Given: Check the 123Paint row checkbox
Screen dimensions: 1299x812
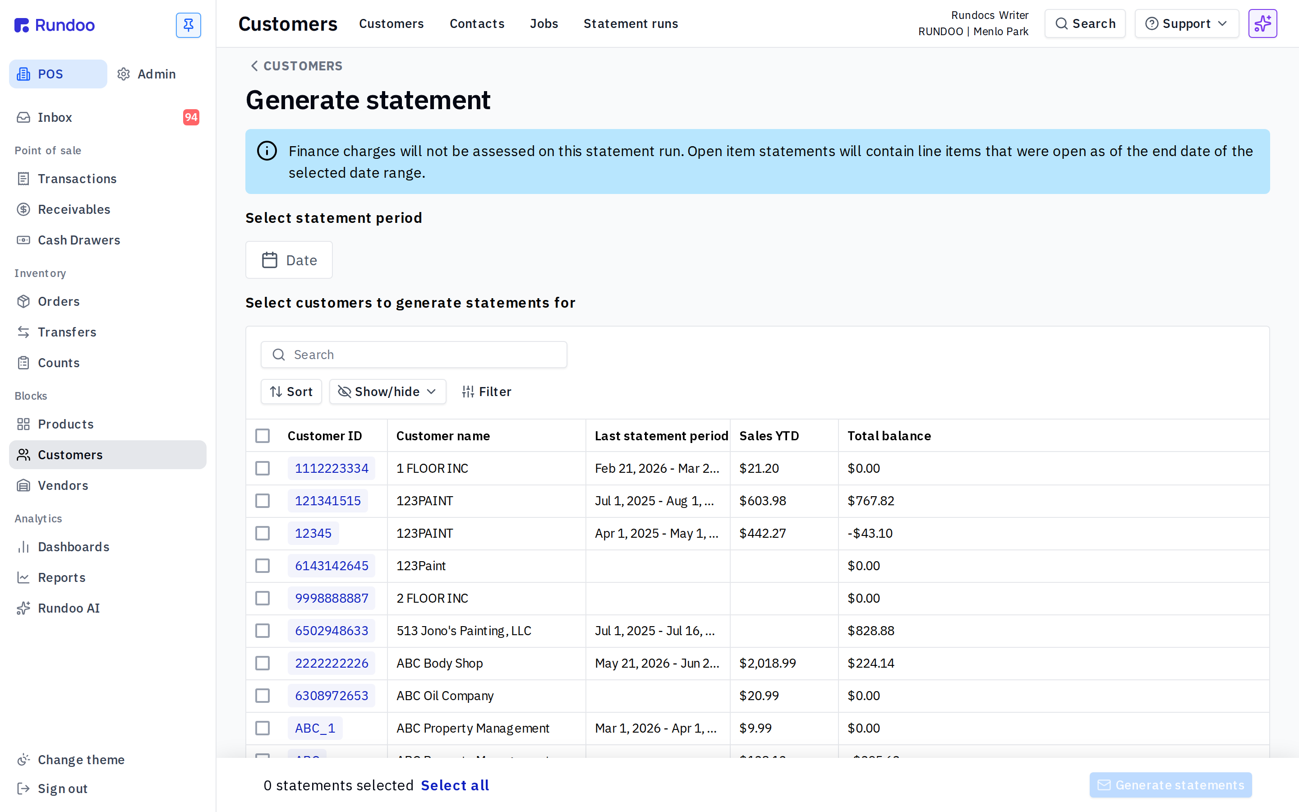Looking at the screenshot, I should [x=263, y=566].
